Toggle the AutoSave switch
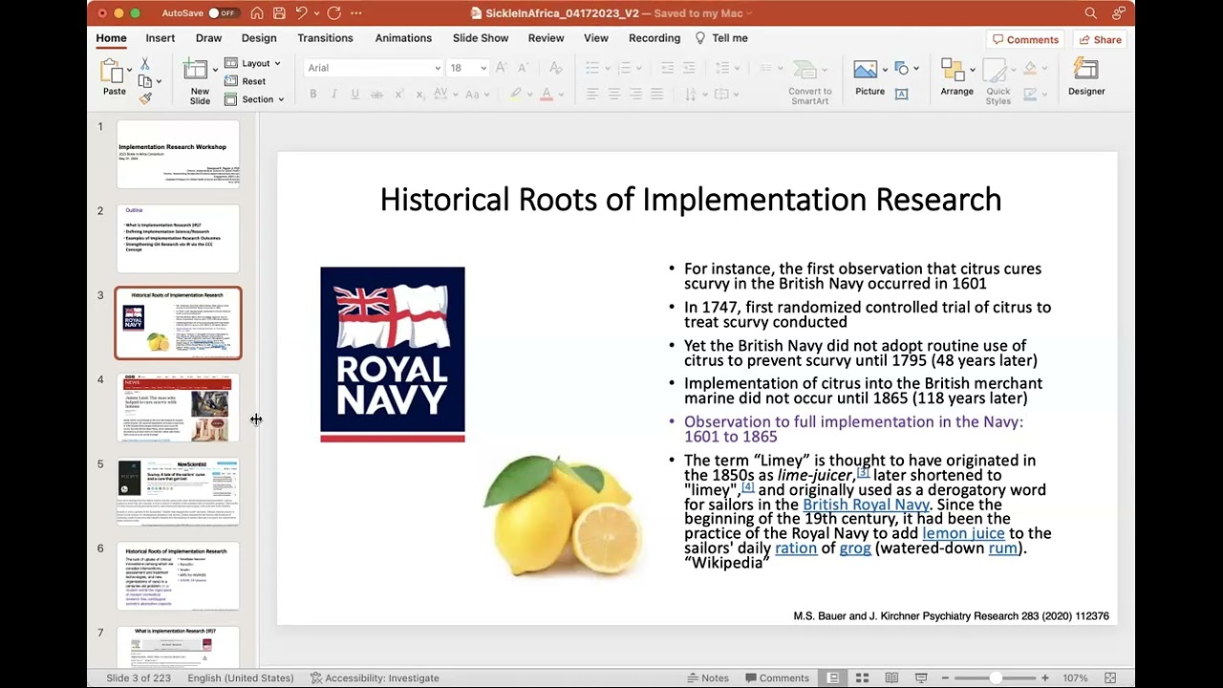This screenshot has width=1223, height=688. (x=223, y=13)
